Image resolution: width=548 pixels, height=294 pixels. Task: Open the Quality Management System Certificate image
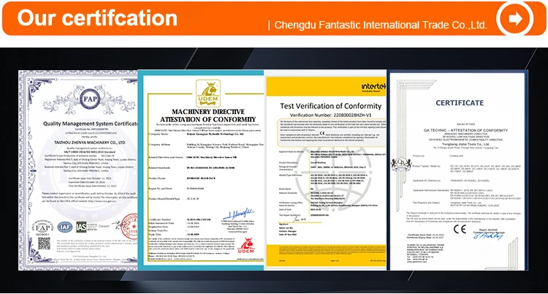click(78, 170)
